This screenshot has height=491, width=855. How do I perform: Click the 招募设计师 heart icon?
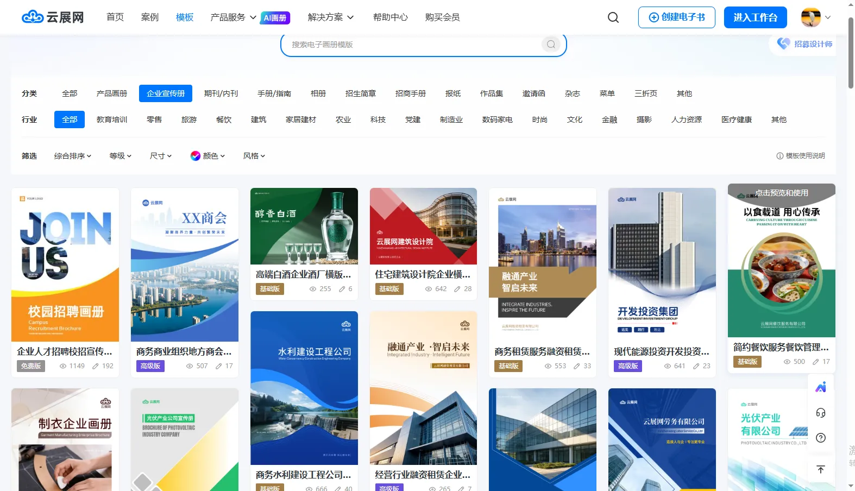[783, 43]
